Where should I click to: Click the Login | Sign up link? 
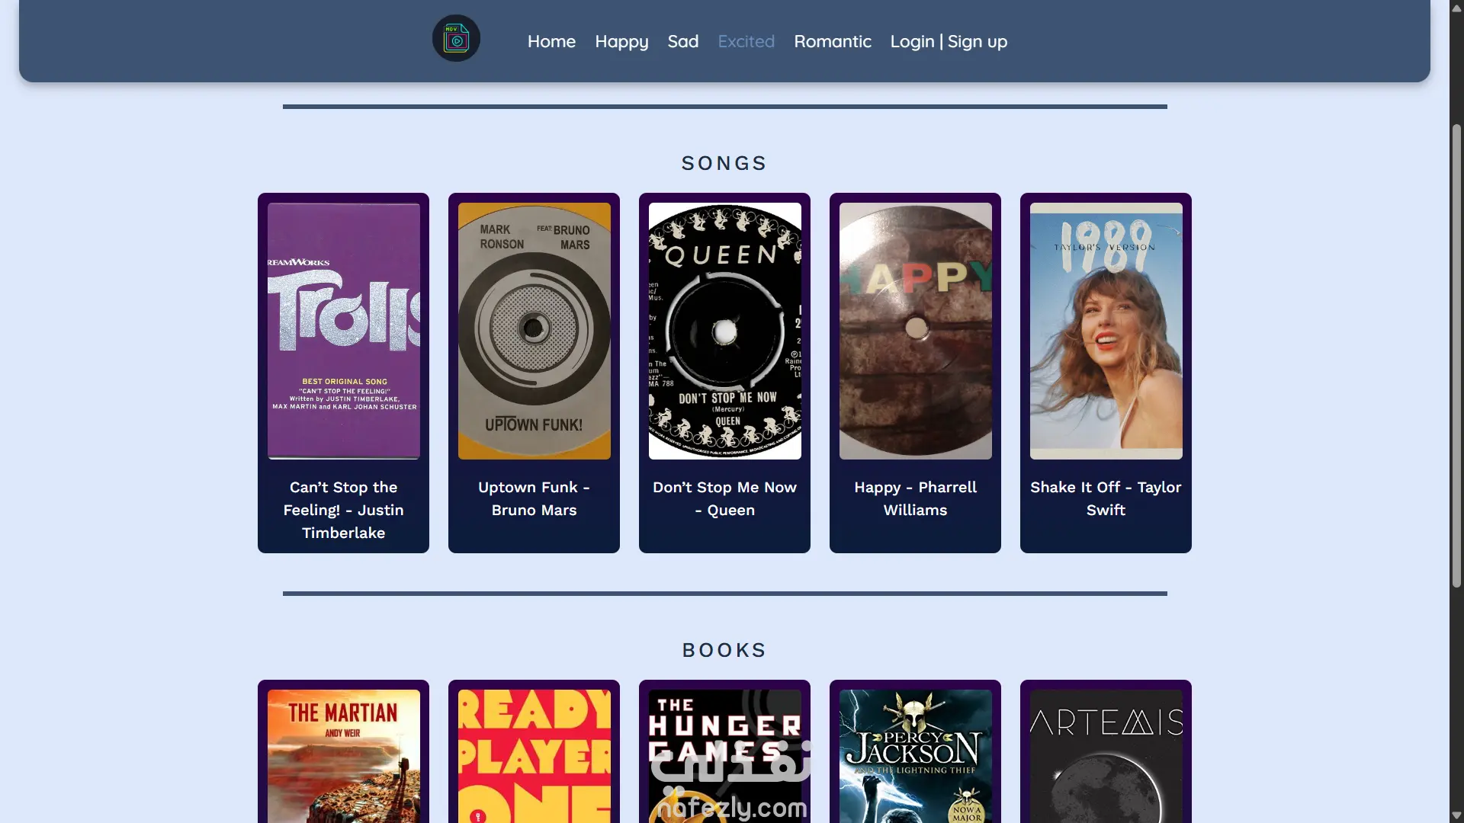click(x=949, y=42)
